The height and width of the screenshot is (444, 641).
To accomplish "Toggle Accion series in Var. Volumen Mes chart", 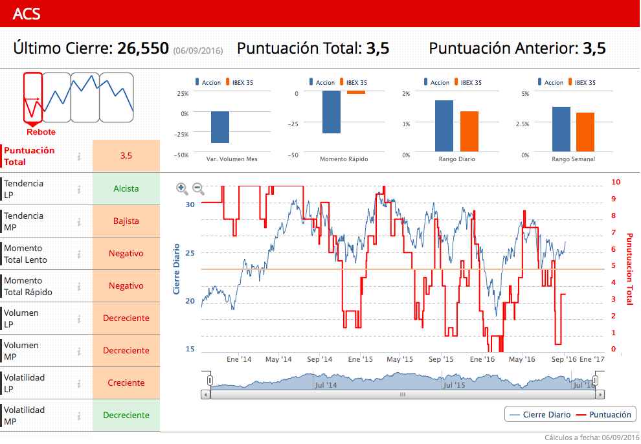I will pos(208,82).
